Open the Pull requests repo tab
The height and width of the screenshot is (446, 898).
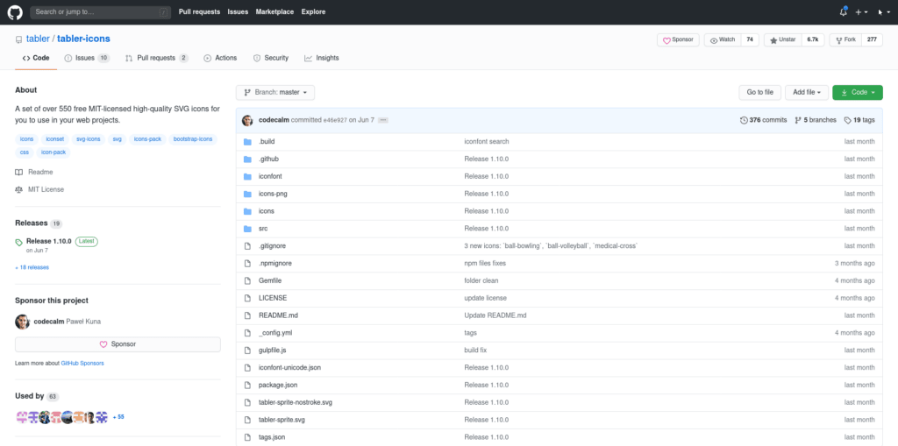click(x=156, y=58)
